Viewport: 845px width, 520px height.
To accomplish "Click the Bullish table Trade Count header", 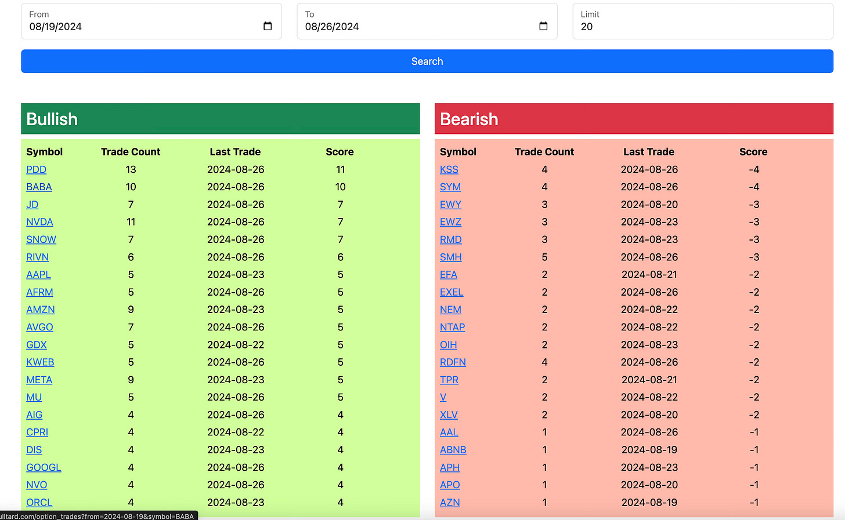I will (131, 152).
